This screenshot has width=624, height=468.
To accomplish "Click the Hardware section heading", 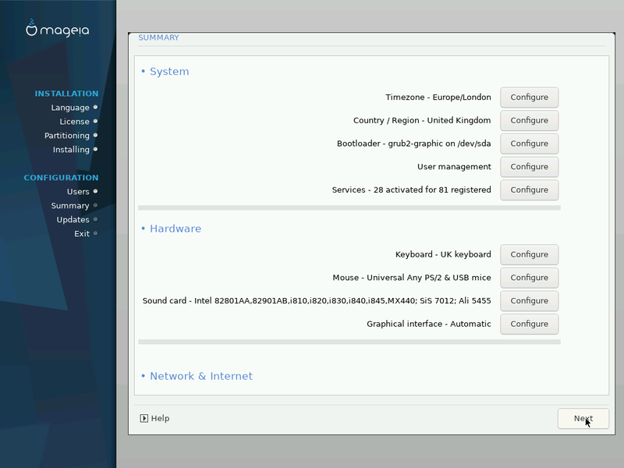I will pyautogui.click(x=175, y=229).
